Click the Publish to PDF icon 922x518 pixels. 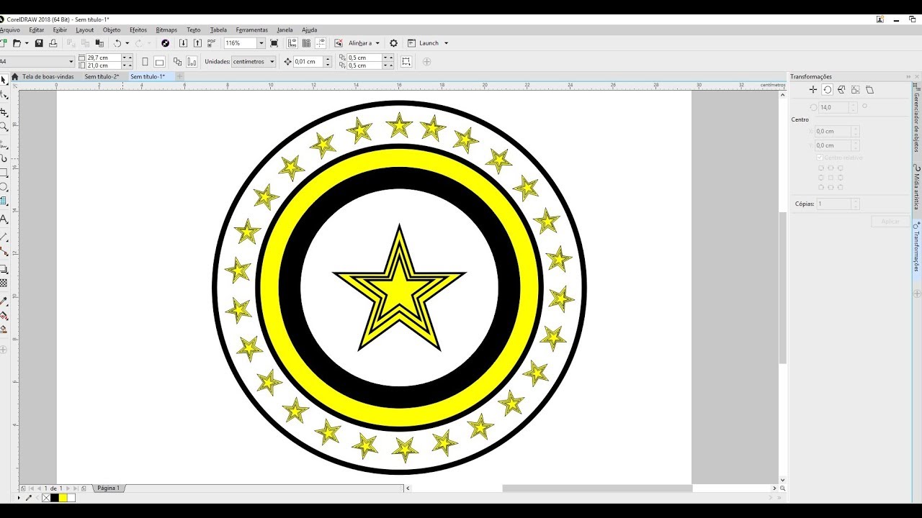[211, 43]
